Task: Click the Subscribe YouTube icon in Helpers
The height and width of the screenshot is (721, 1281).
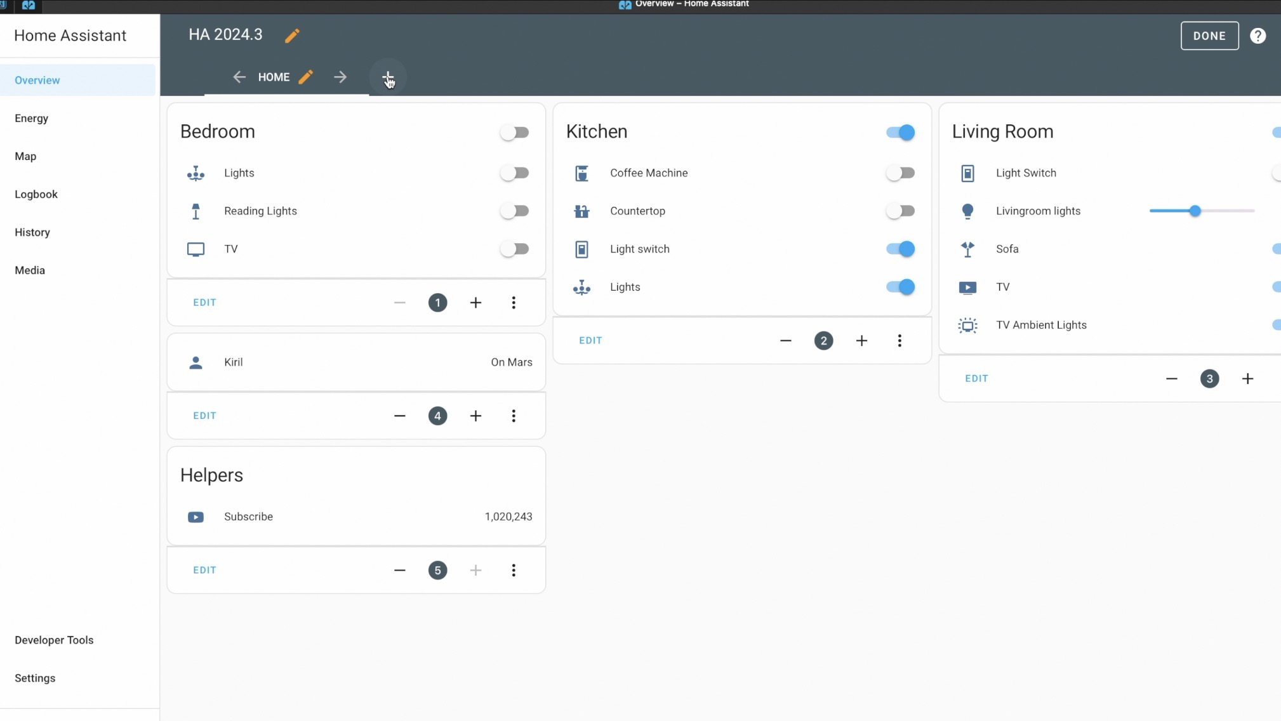Action: point(196,516)
